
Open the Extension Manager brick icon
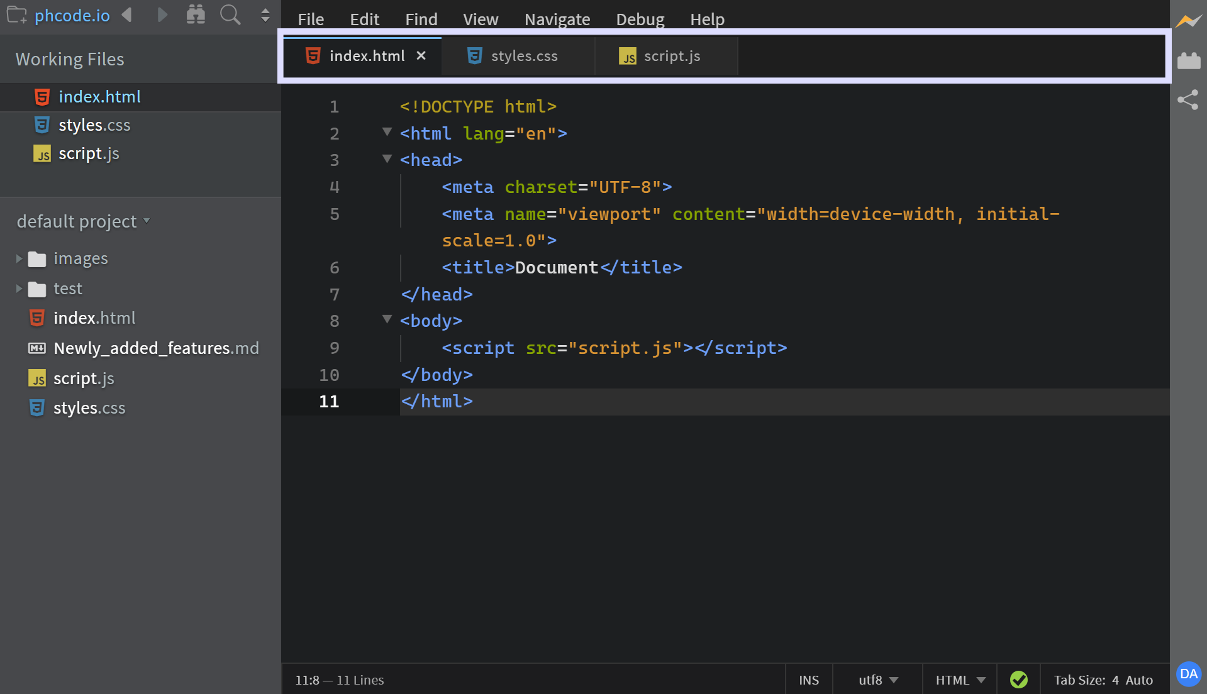[x=1188, y=61]
